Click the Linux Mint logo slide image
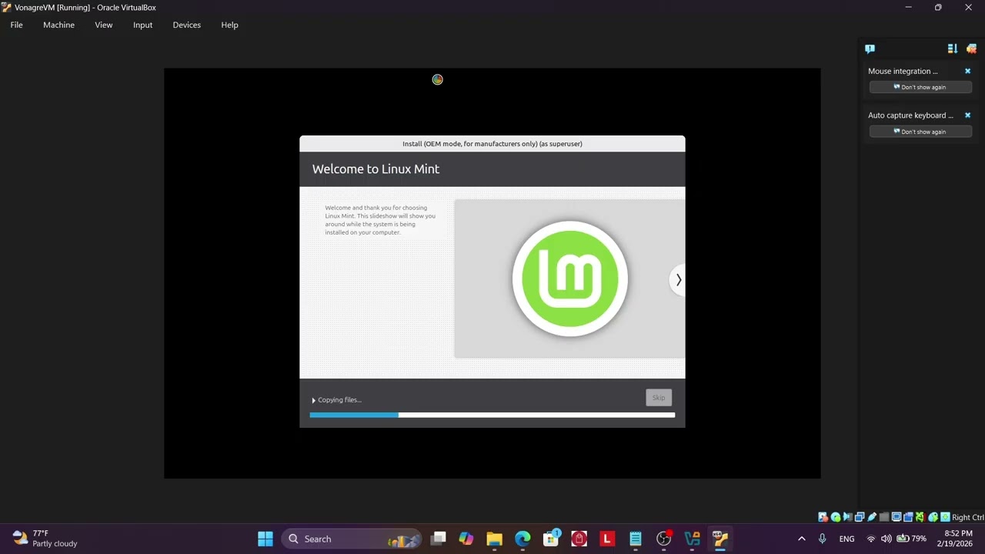 point(570,279)
